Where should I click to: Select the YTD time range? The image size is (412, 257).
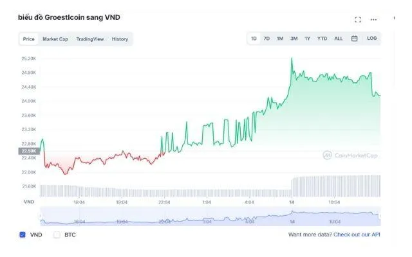pos(322,39)
